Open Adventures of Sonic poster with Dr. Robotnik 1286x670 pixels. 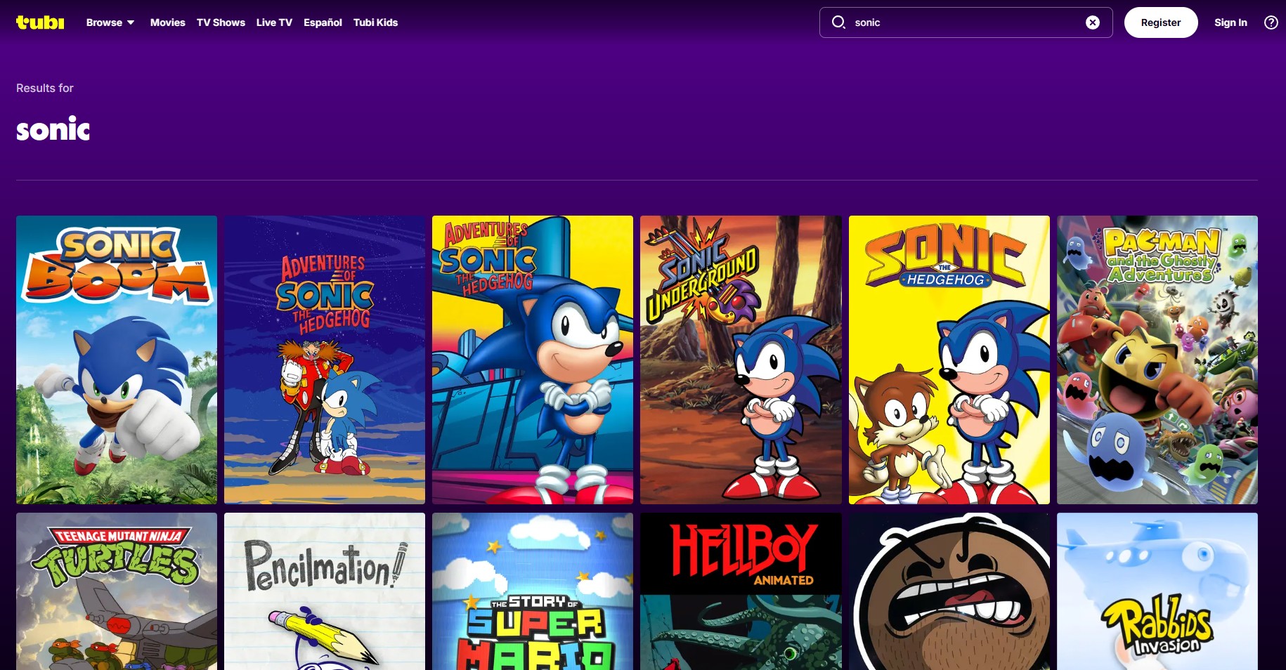click(325, 360)
